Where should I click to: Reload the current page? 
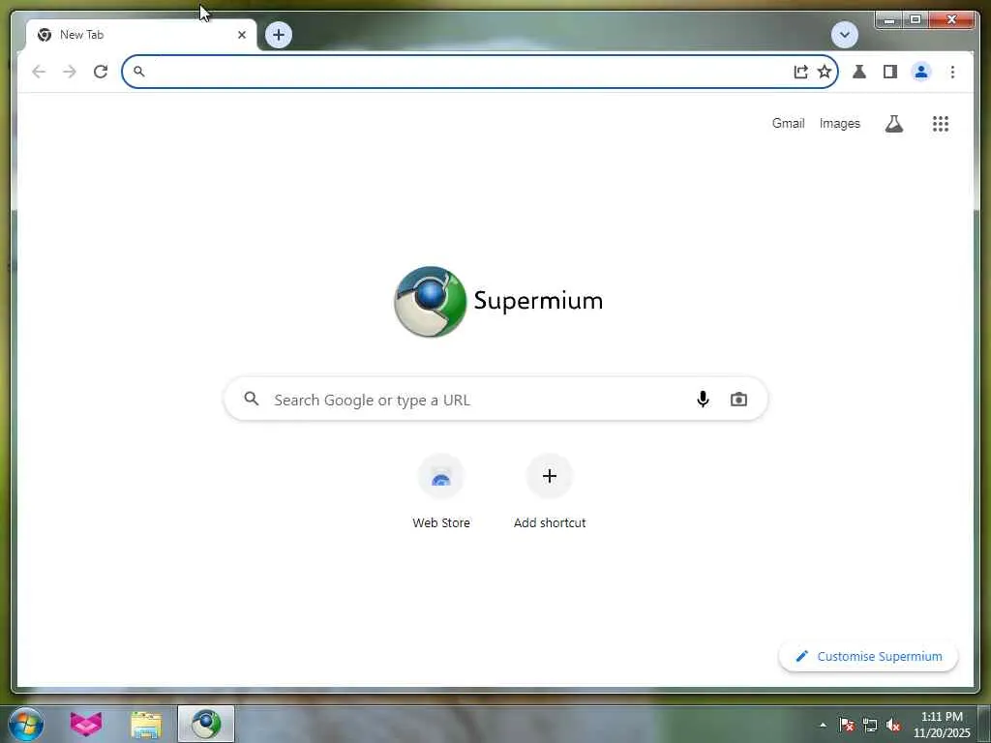click(101, 72)
